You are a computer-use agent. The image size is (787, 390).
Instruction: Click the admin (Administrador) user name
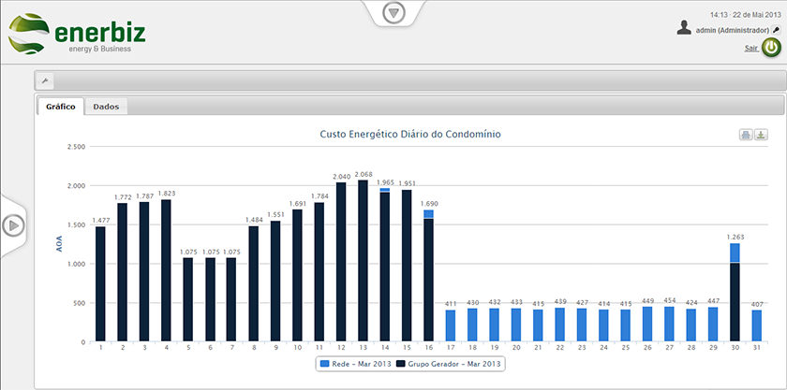(x=733, y=31)
